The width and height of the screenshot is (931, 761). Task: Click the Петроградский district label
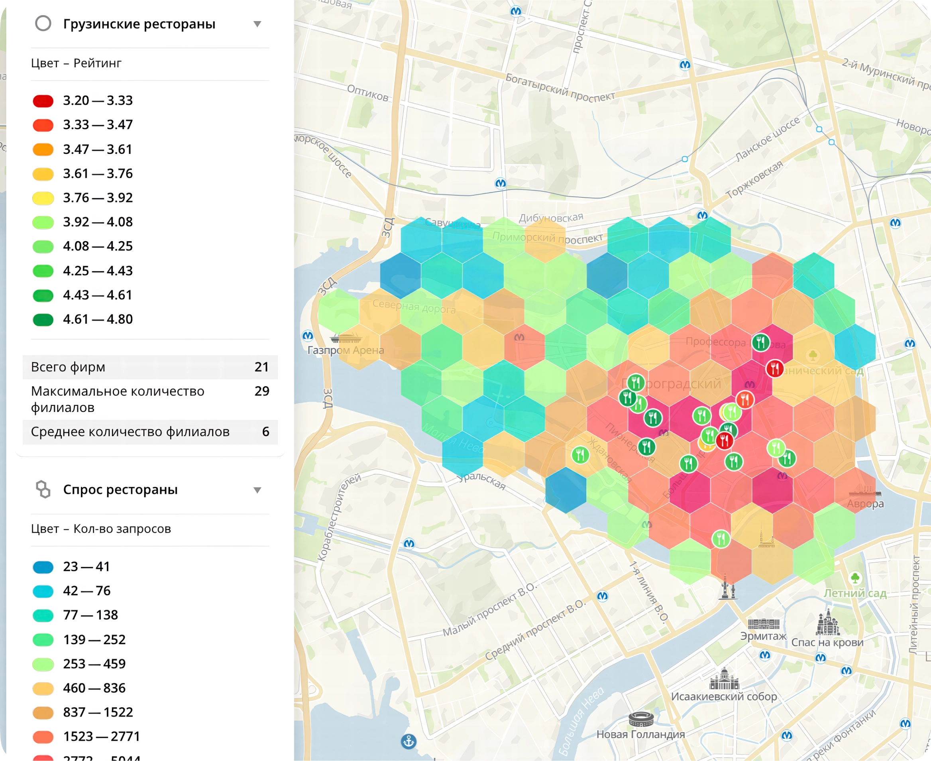(671, 384)
